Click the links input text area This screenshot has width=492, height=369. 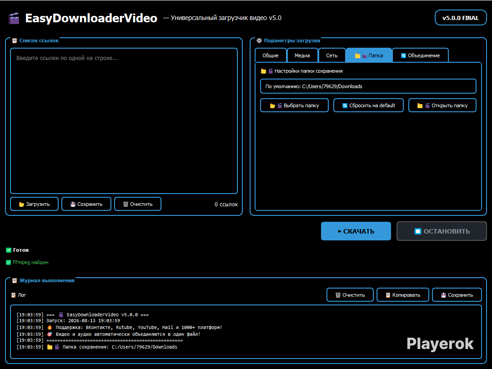tap(124, 121)
